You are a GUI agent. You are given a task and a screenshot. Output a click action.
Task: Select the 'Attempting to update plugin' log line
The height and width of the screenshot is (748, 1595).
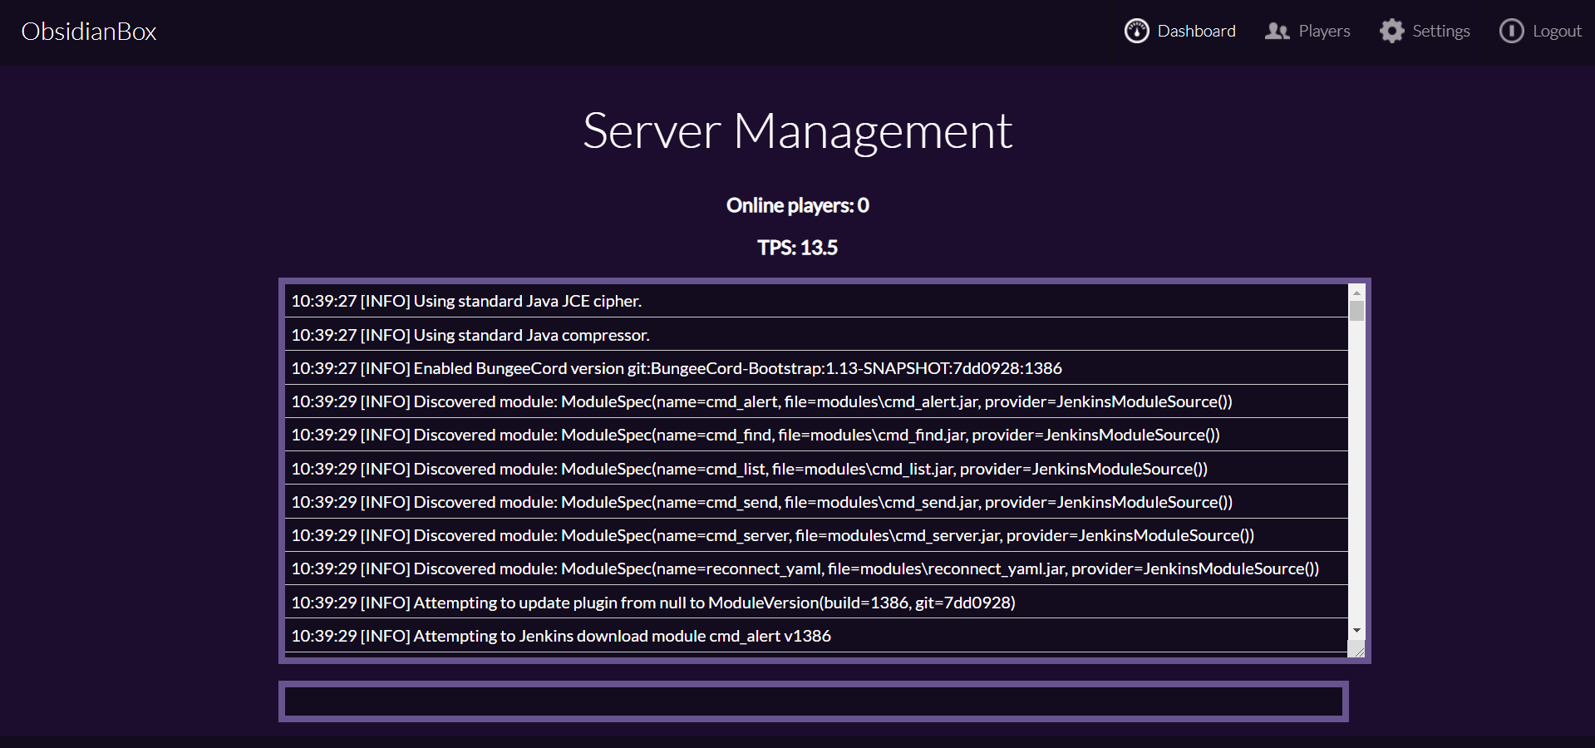click(x=816, y=602)
